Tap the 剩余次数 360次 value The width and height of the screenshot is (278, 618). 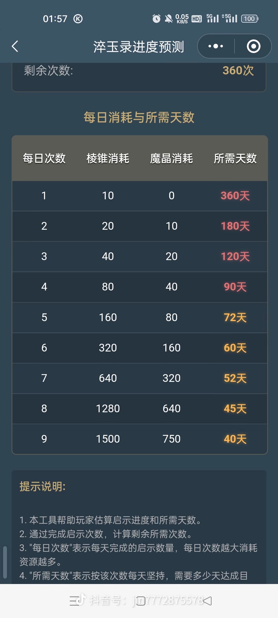point(238,71)
